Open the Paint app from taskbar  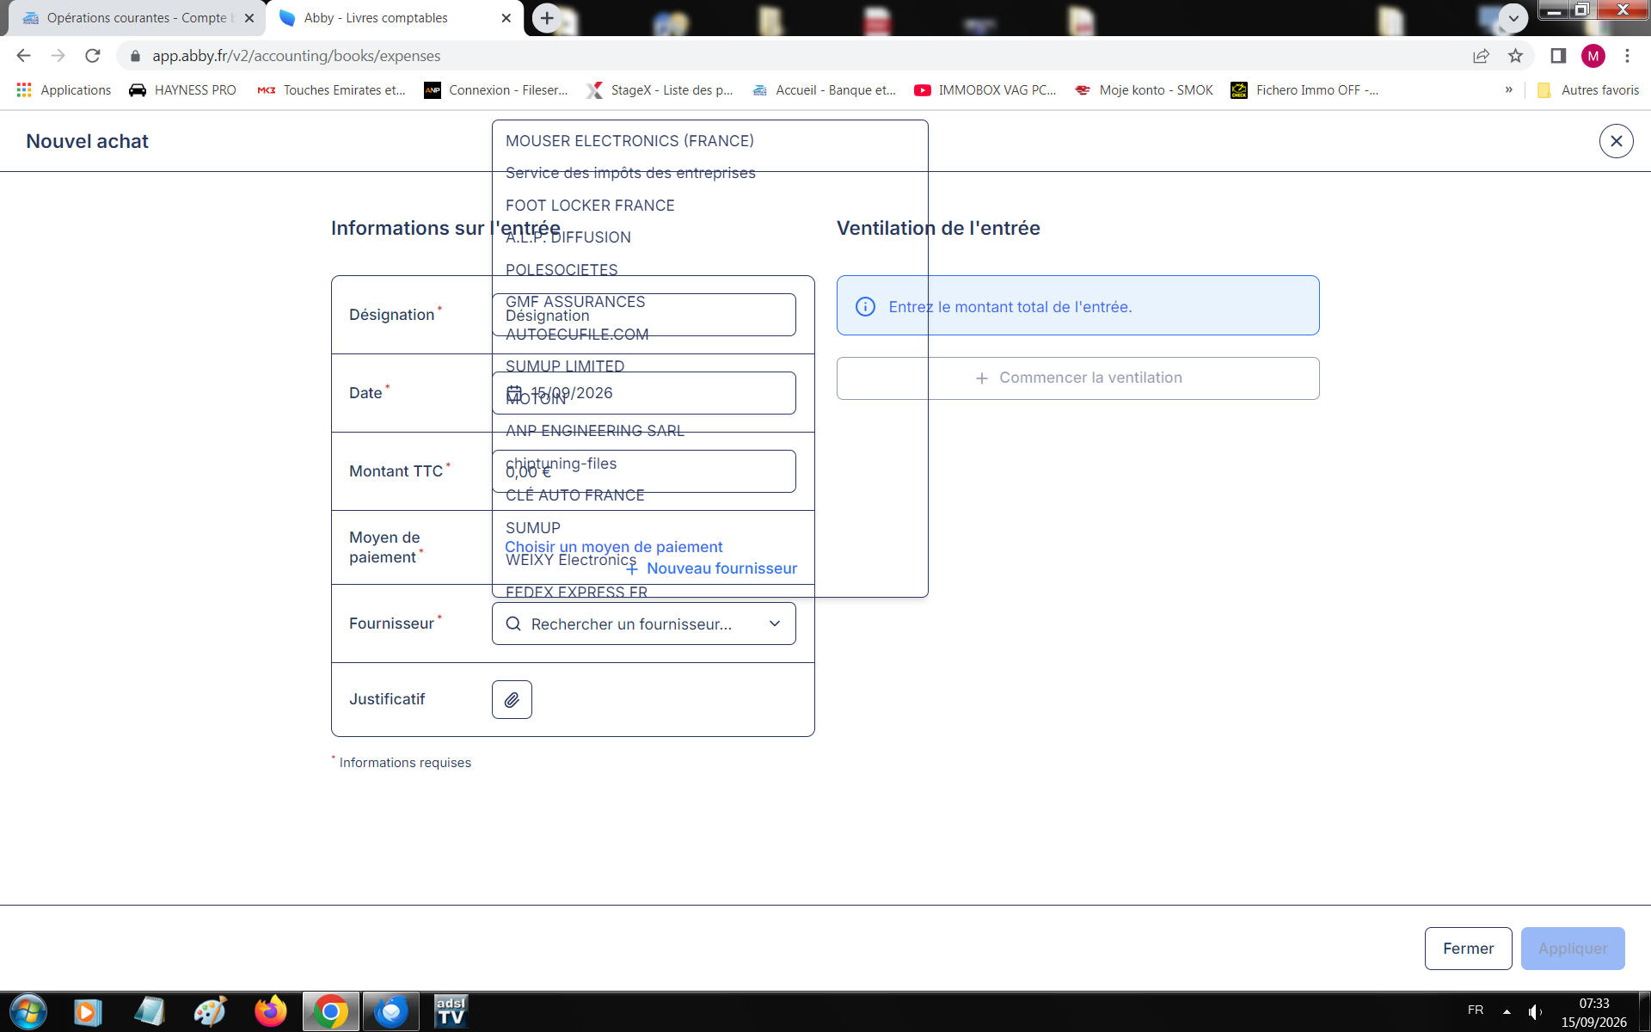209,1011
